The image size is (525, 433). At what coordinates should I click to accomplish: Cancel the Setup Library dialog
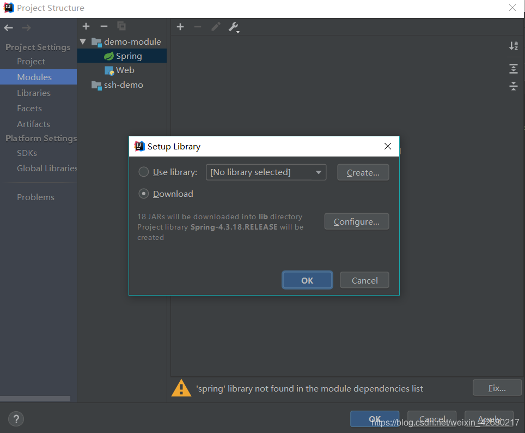(x=365, y=280)
